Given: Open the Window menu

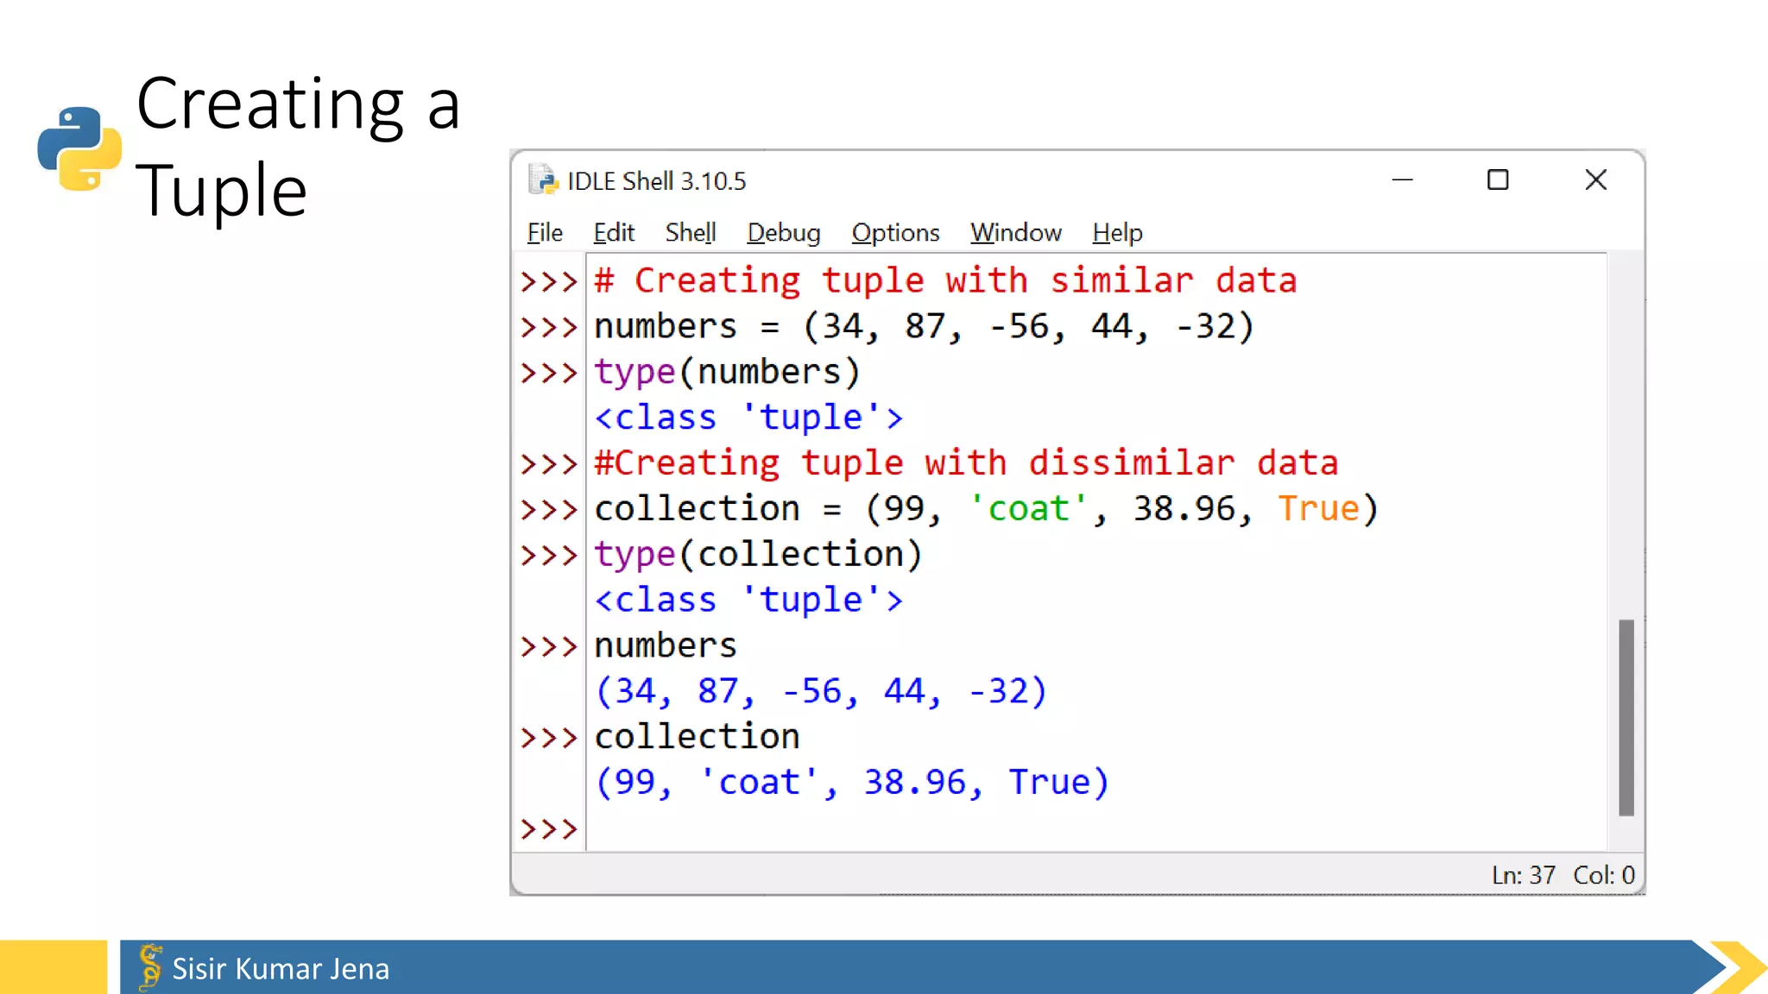Looking at the screenshot, I should 1015,232.
